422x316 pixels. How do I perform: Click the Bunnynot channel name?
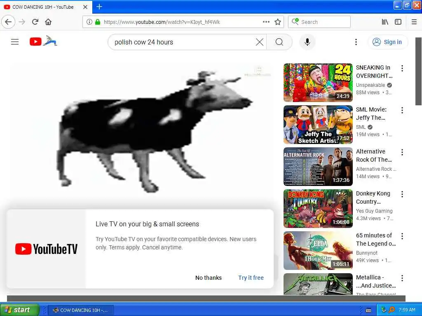366,253
